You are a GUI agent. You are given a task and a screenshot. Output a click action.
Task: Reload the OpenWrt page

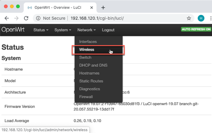pos(26,18)
